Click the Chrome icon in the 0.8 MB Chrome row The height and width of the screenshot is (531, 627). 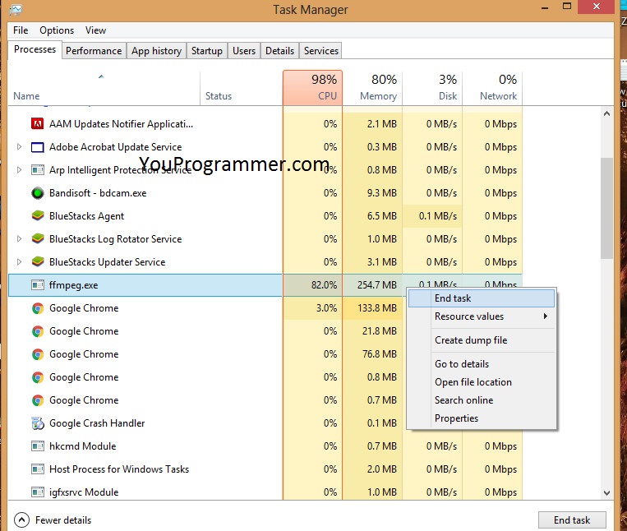tap(38, 377)
